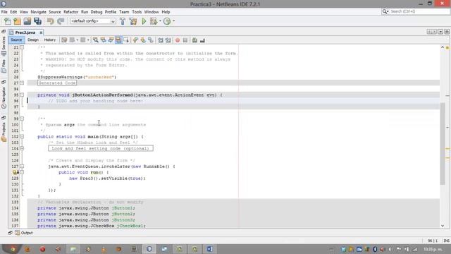This screenshot has height=254, width=451.
Task: Toggle Bookmark on current line
Action: coord(151,40)
